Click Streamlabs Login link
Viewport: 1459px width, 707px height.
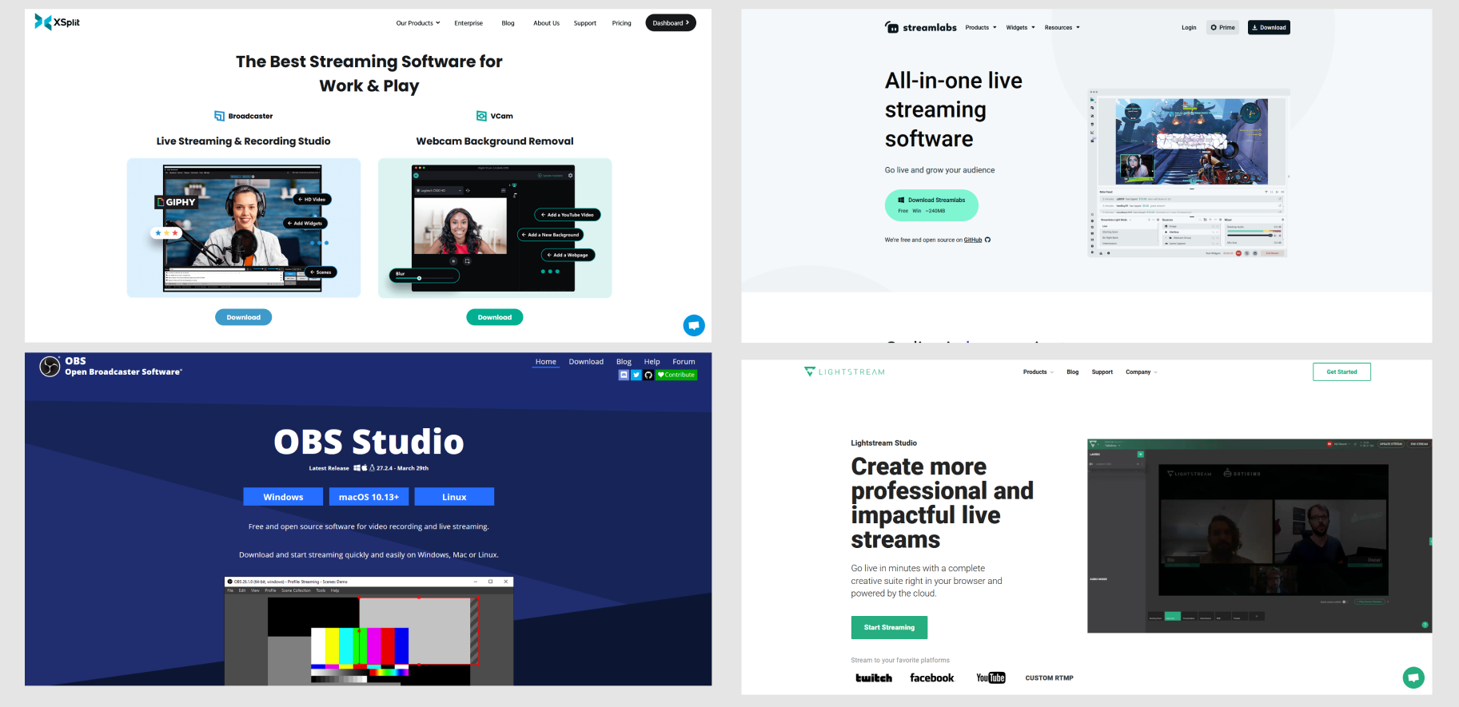pos(1189,27)
